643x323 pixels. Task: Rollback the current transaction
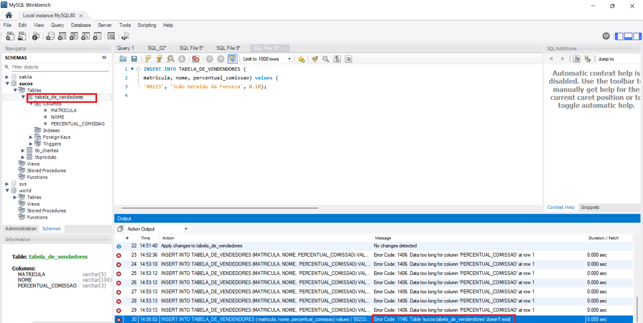point(221,59)
